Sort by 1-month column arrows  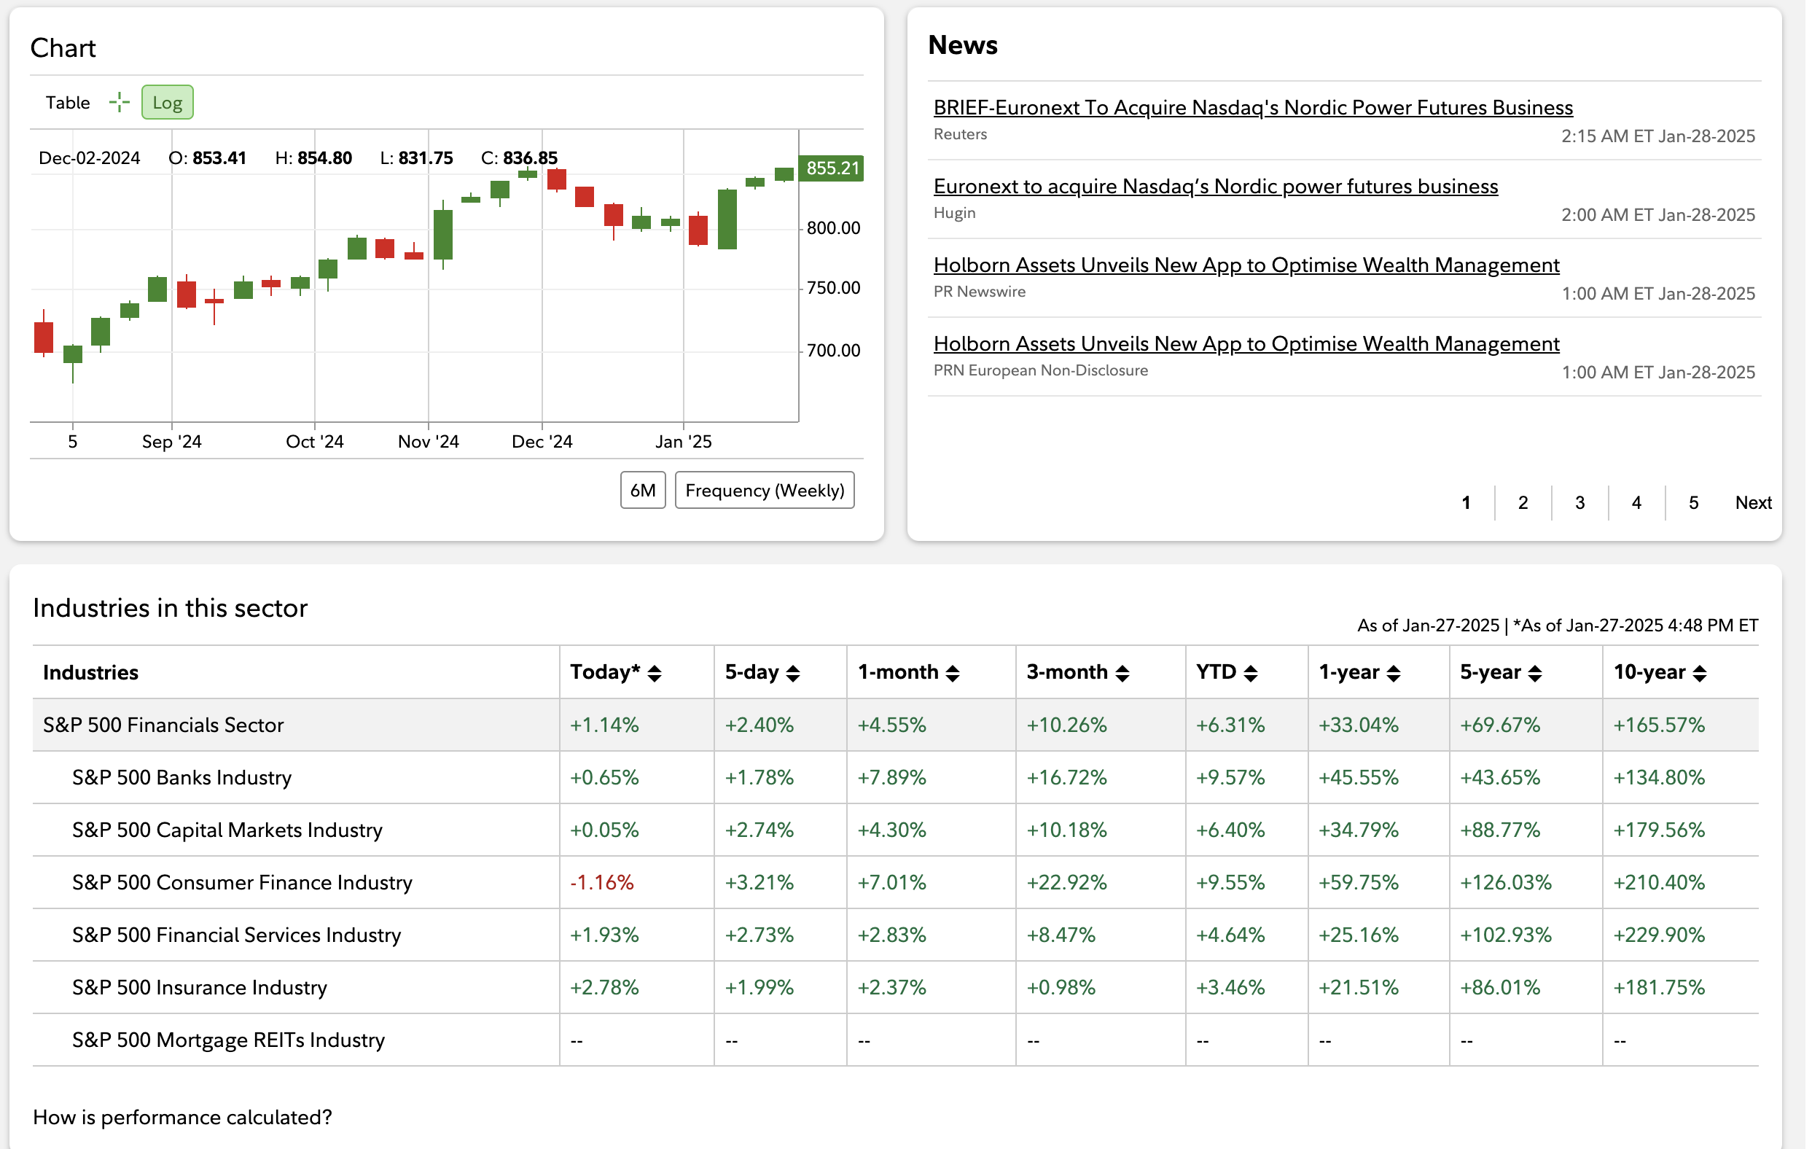pyautogui.click(x=954, y=674)
